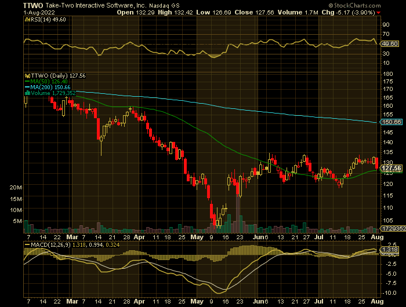406x307 pixels.
Task: Select the Volume 1,729,352 legend entry
Action: click(53, 93)
